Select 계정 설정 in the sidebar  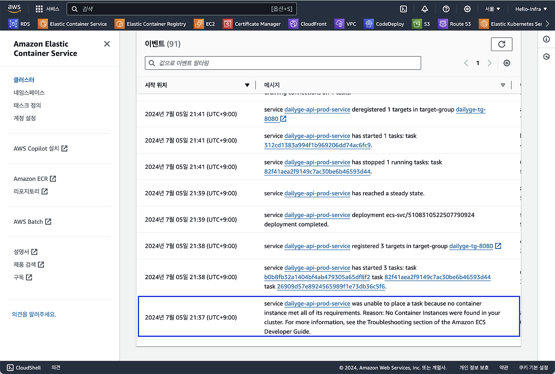(25, 118)
